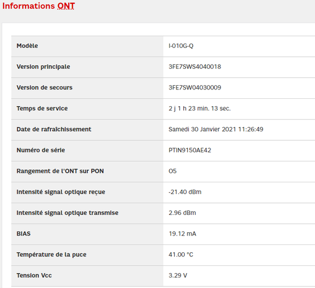Select the Numéro de série label
Image resolution: width=315 pixels, height=288 pixels.
tap(41, 150)
